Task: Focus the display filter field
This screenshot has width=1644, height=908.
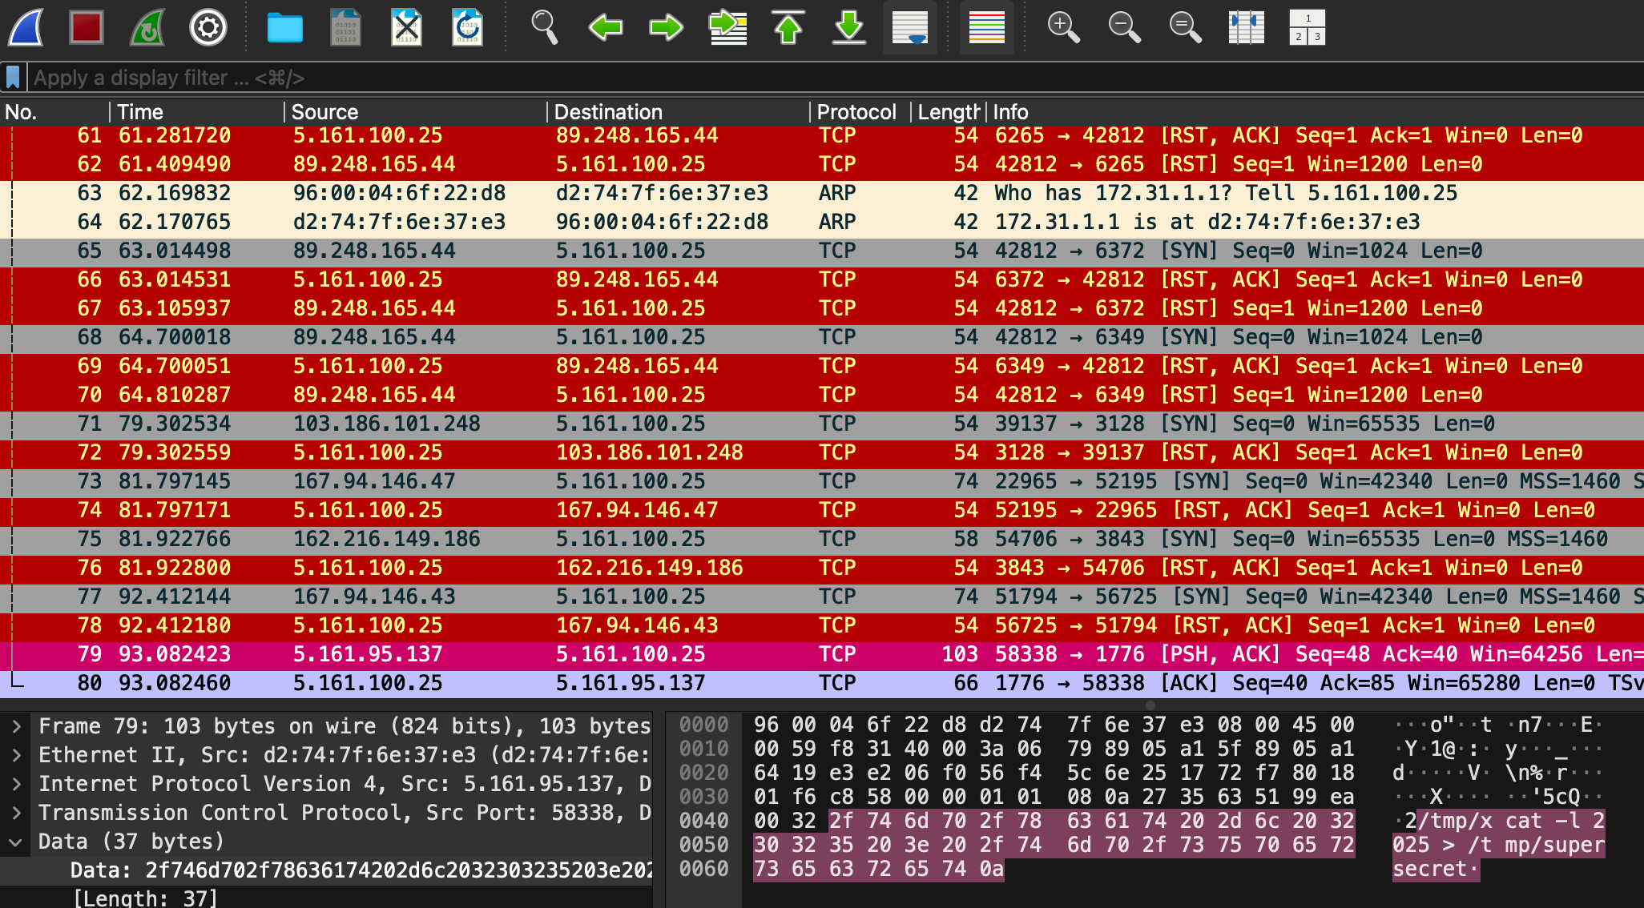Action: point(836,78)
